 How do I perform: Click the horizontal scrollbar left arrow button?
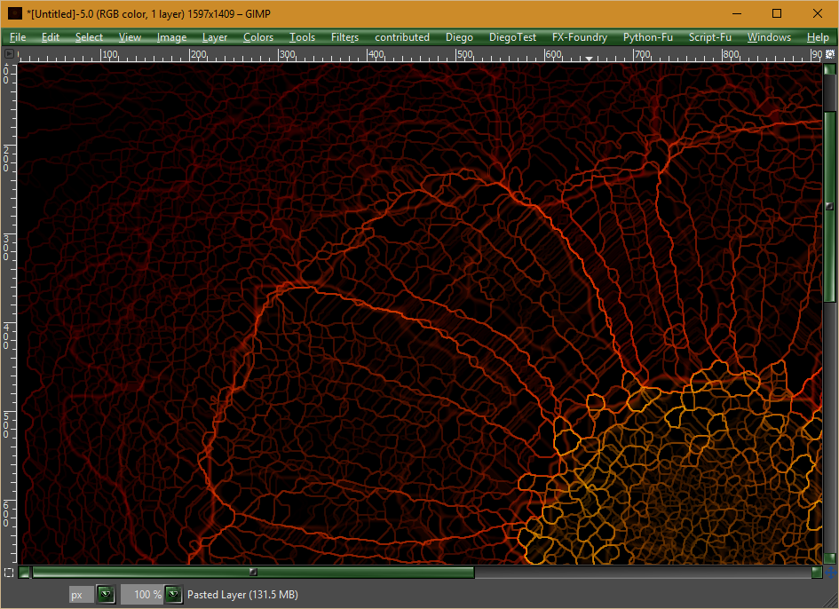24,573
